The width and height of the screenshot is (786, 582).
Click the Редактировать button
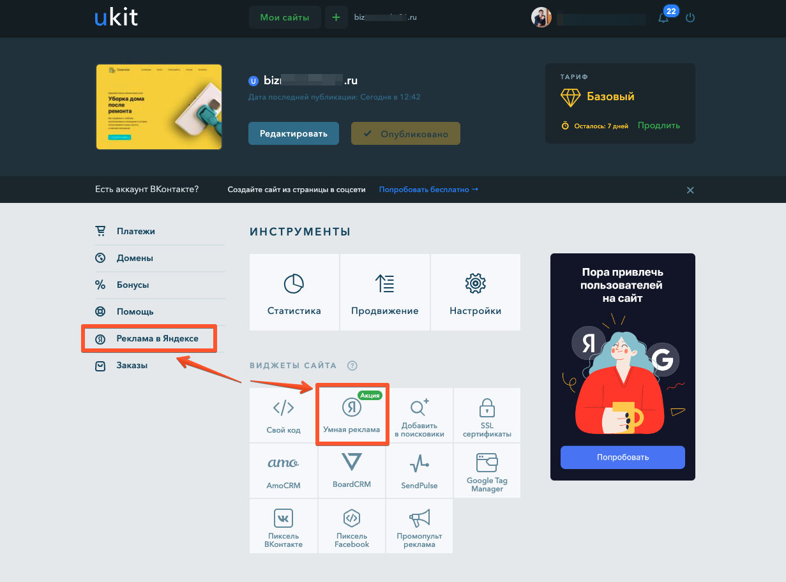(x=294, y=133)
